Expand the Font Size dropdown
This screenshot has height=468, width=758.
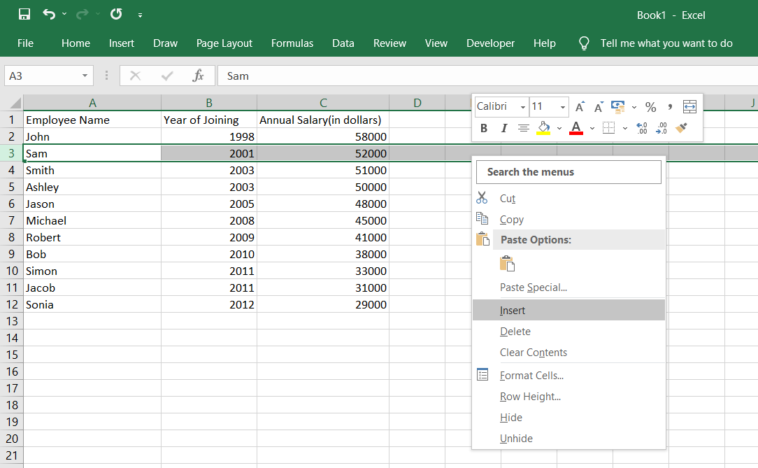click(562, 107)
